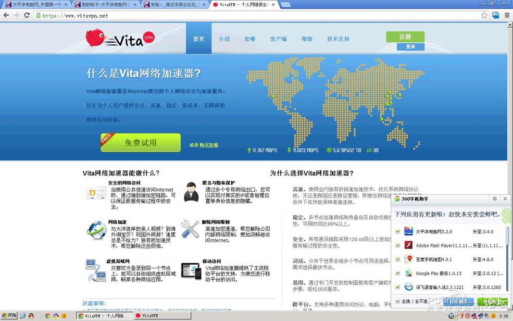Screen dimensions: 513x321
Task: Uncheck 讯飞语音输入法 update checkbox
Action: click(397, 287)
